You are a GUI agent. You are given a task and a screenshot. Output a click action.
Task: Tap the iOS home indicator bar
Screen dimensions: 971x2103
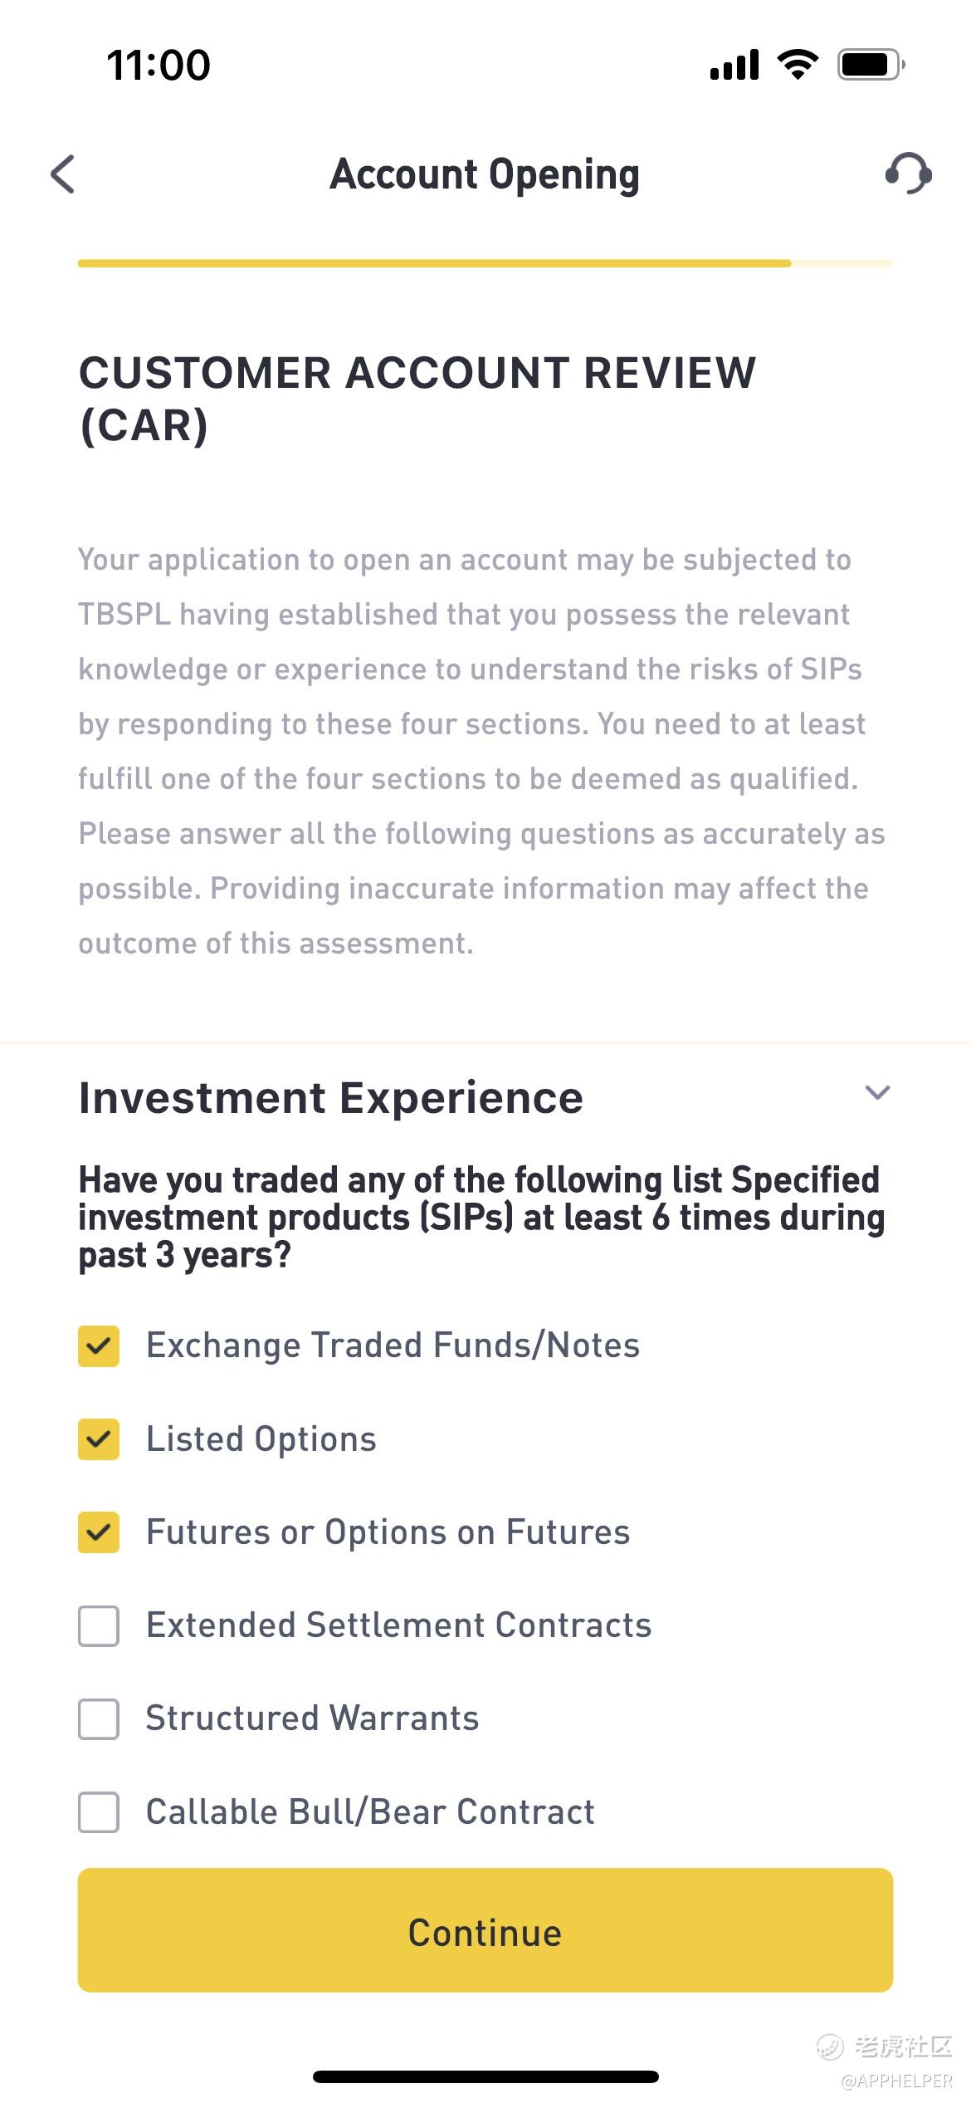[486, 2076]
